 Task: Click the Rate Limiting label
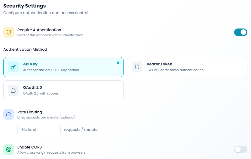tap(30, 112)
